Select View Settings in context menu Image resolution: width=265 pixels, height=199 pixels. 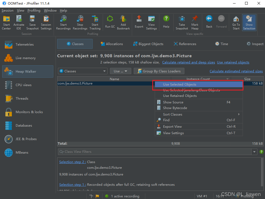tap(199, 133)
